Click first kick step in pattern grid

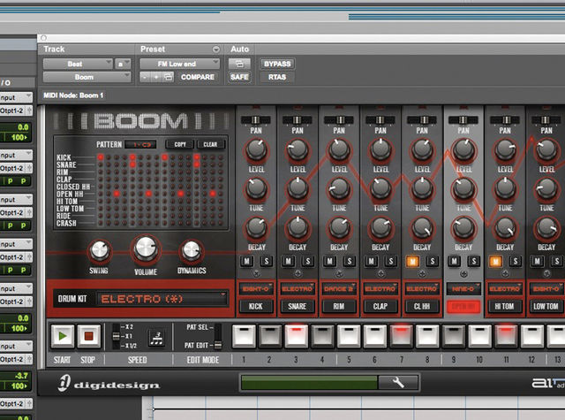point(101,157)
